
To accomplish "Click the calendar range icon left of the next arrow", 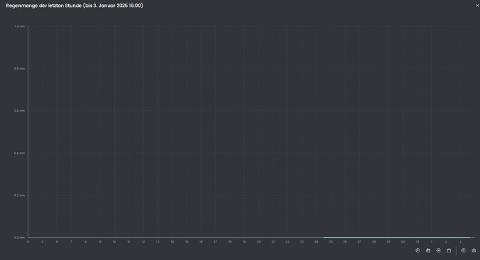I will pyautogui.click(x=428, y=250).
